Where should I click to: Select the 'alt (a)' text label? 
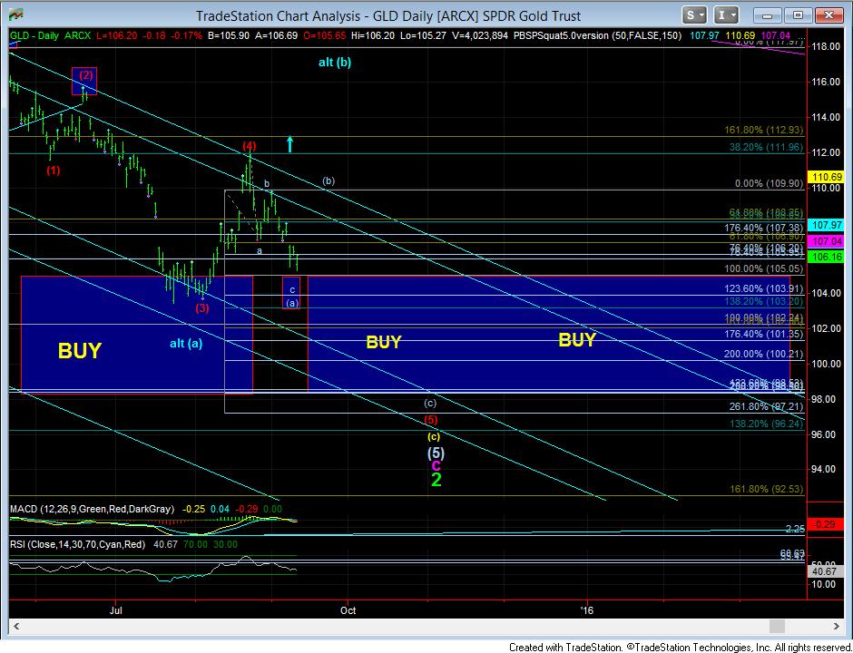tap(186, 344)
